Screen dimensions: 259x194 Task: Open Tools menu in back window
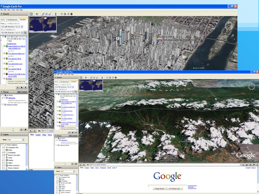13,10
